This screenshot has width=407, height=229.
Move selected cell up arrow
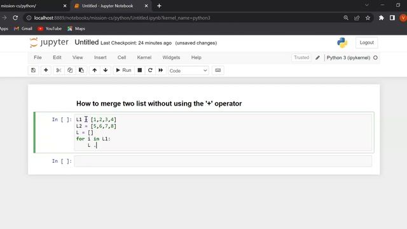(95, 70)
